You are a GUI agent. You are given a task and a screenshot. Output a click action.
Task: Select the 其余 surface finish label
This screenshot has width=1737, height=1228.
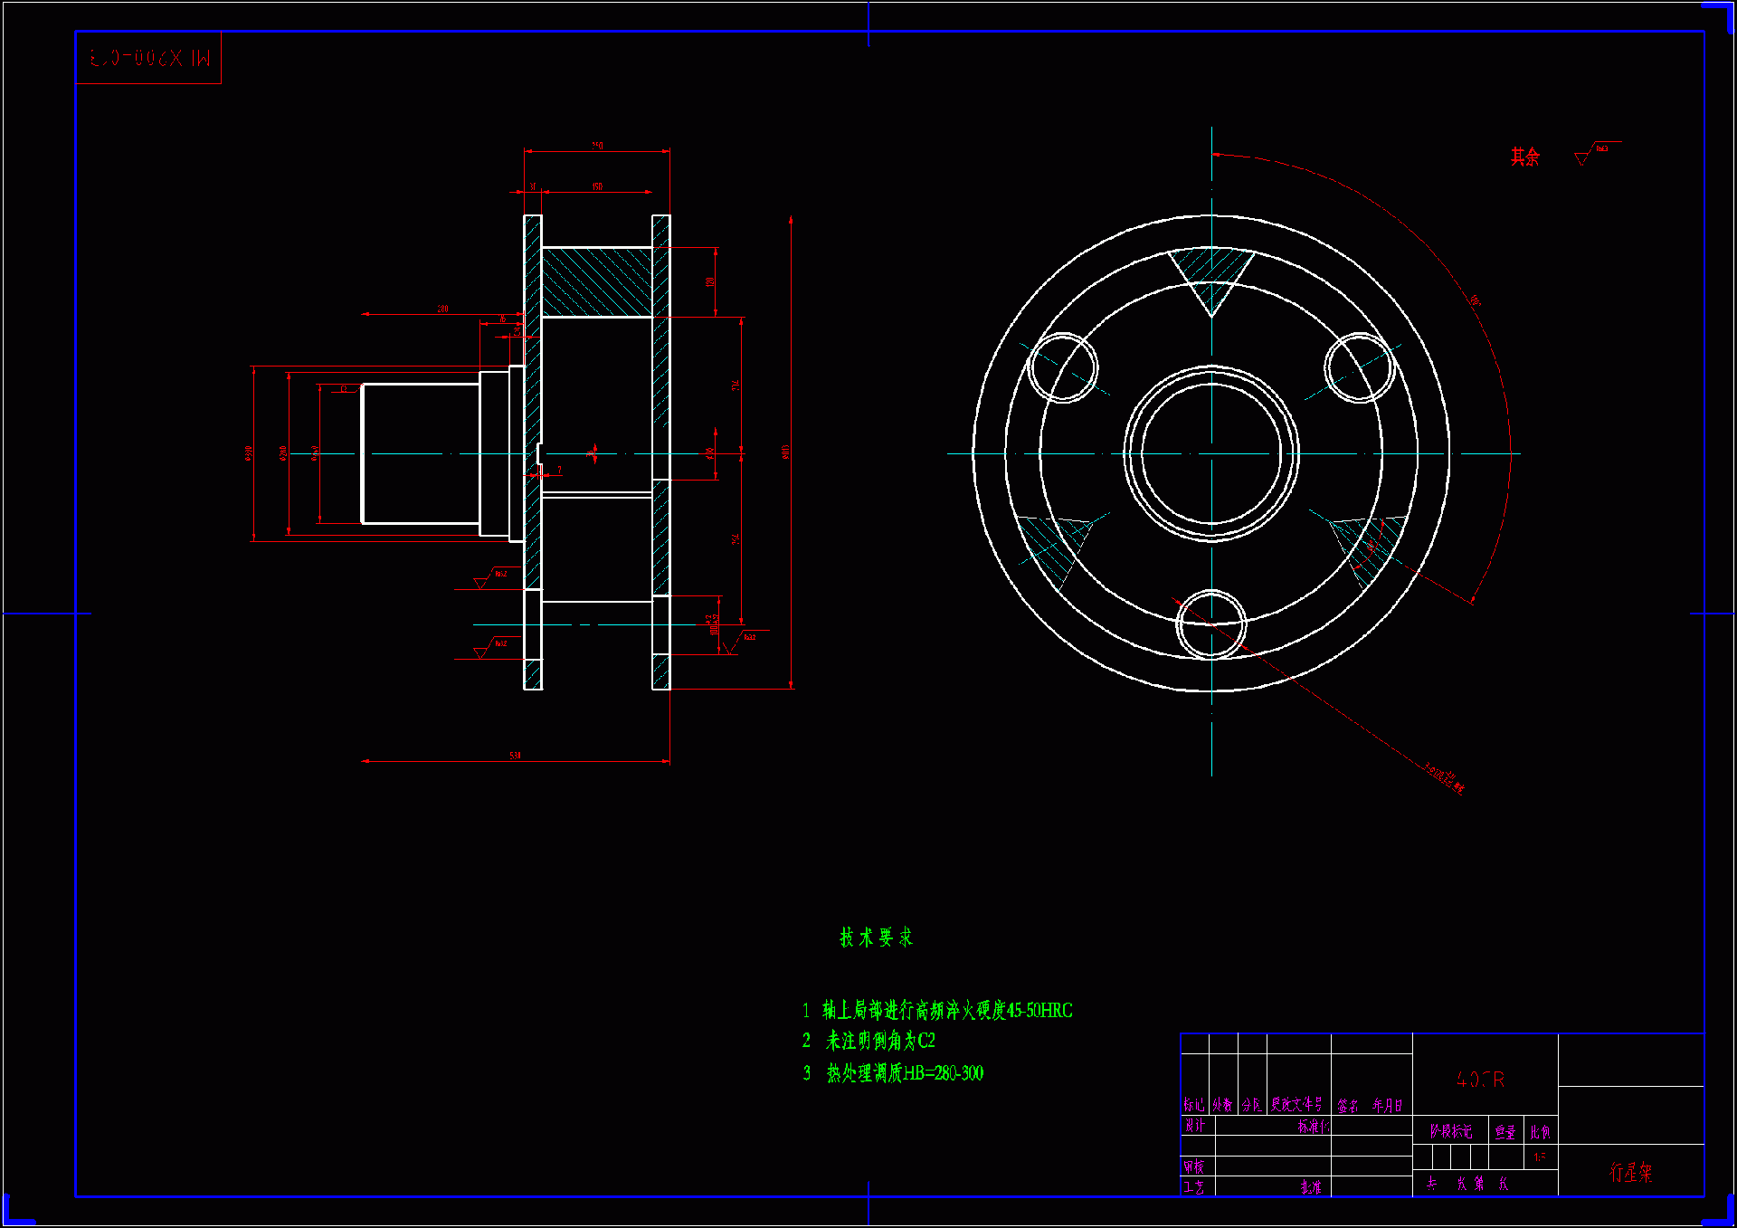pos(1524,157)
